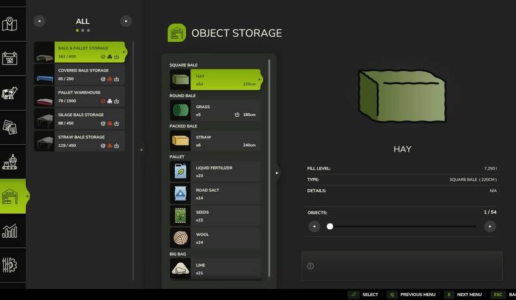Select Liquid Fertilizer pallet item

click(215, 171)
